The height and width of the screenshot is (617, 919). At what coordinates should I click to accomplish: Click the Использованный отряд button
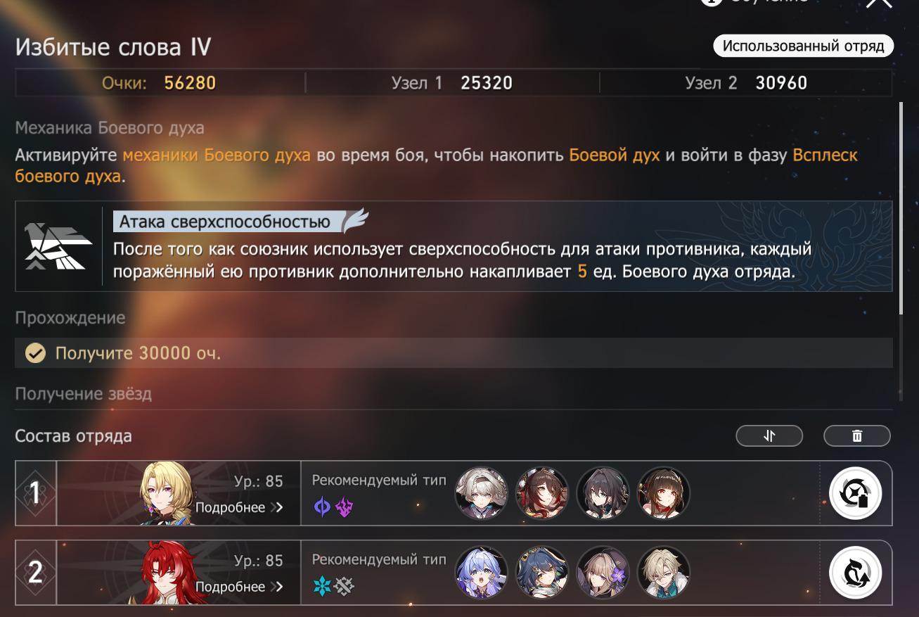click(804, 46)
